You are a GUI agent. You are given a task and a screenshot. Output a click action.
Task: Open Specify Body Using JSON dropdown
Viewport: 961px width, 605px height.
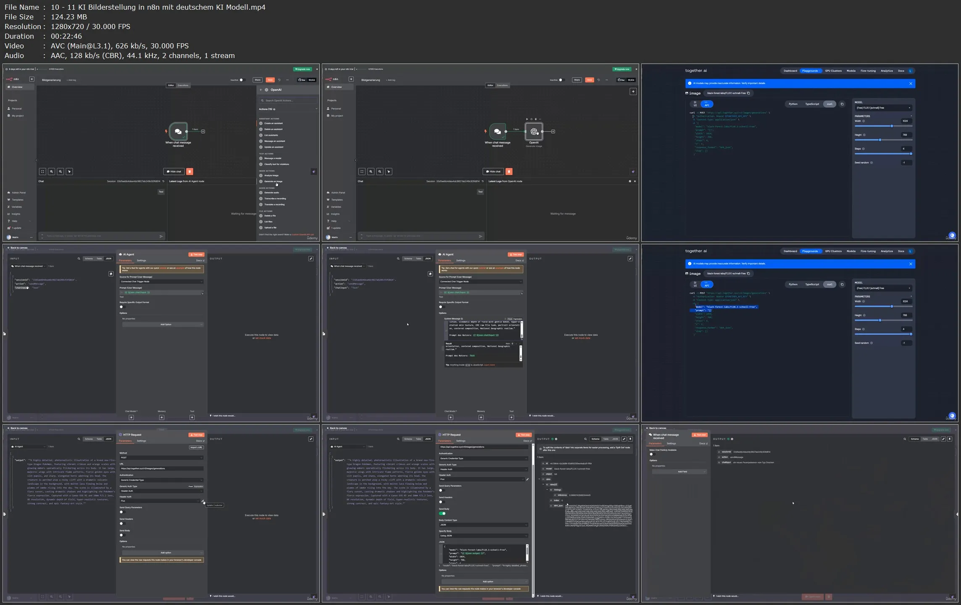pos(483,536)
